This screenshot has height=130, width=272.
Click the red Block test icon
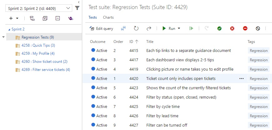click(x=245, y=28)
